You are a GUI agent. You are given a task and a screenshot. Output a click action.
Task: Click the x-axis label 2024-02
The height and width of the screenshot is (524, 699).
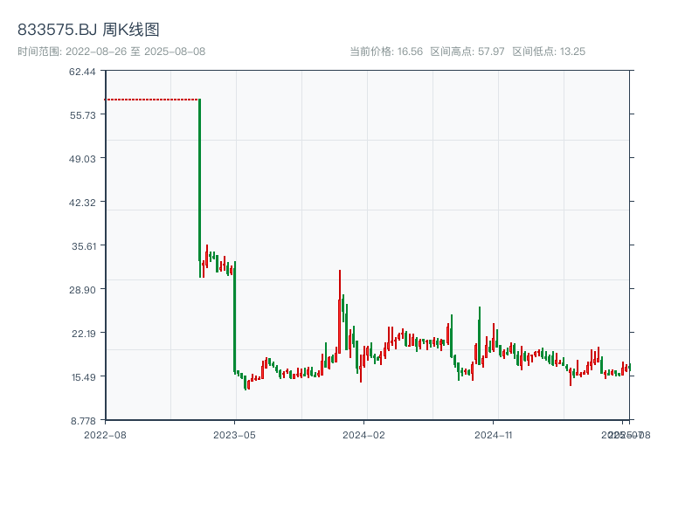click(363, 435)
